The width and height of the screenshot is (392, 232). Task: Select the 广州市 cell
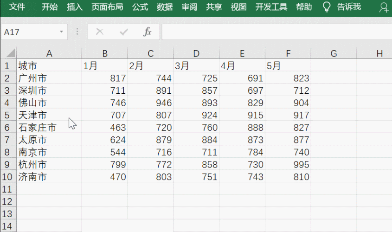tap(49, 78)
